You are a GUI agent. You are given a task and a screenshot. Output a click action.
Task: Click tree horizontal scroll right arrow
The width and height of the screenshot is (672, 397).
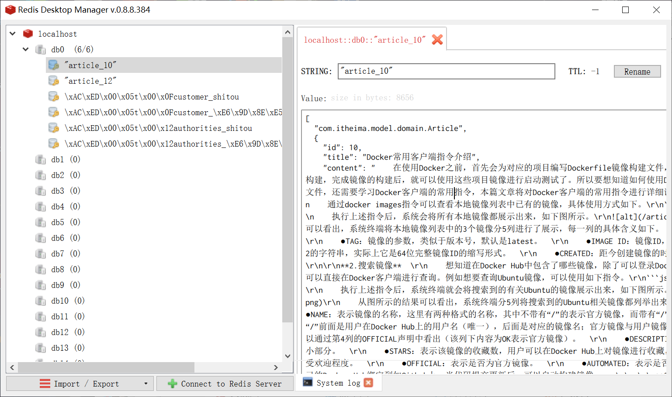coord(276,367)
